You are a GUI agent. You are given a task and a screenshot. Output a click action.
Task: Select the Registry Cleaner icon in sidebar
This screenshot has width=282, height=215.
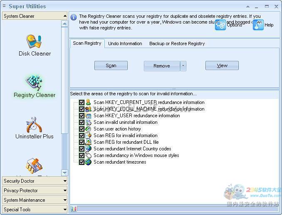pyautogui.click(x=34, y=83)
